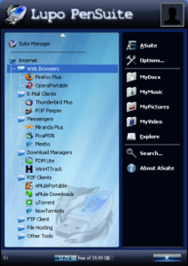This screenshot has height=266, width=188.
Task: Click the WinHTTrack H icon
Action: coord(29,169)
